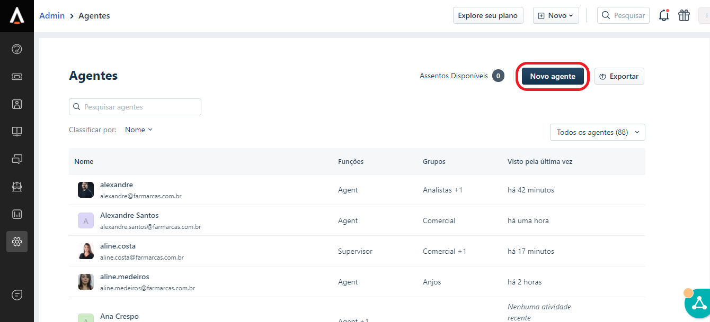Screen dimensions: 710x322
Task: Click the gift box icon in header
Action: tap(684, 15)
